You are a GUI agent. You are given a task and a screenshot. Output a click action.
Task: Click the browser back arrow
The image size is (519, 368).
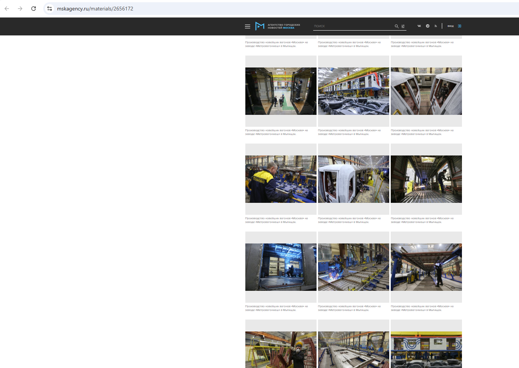click(7, 9)
